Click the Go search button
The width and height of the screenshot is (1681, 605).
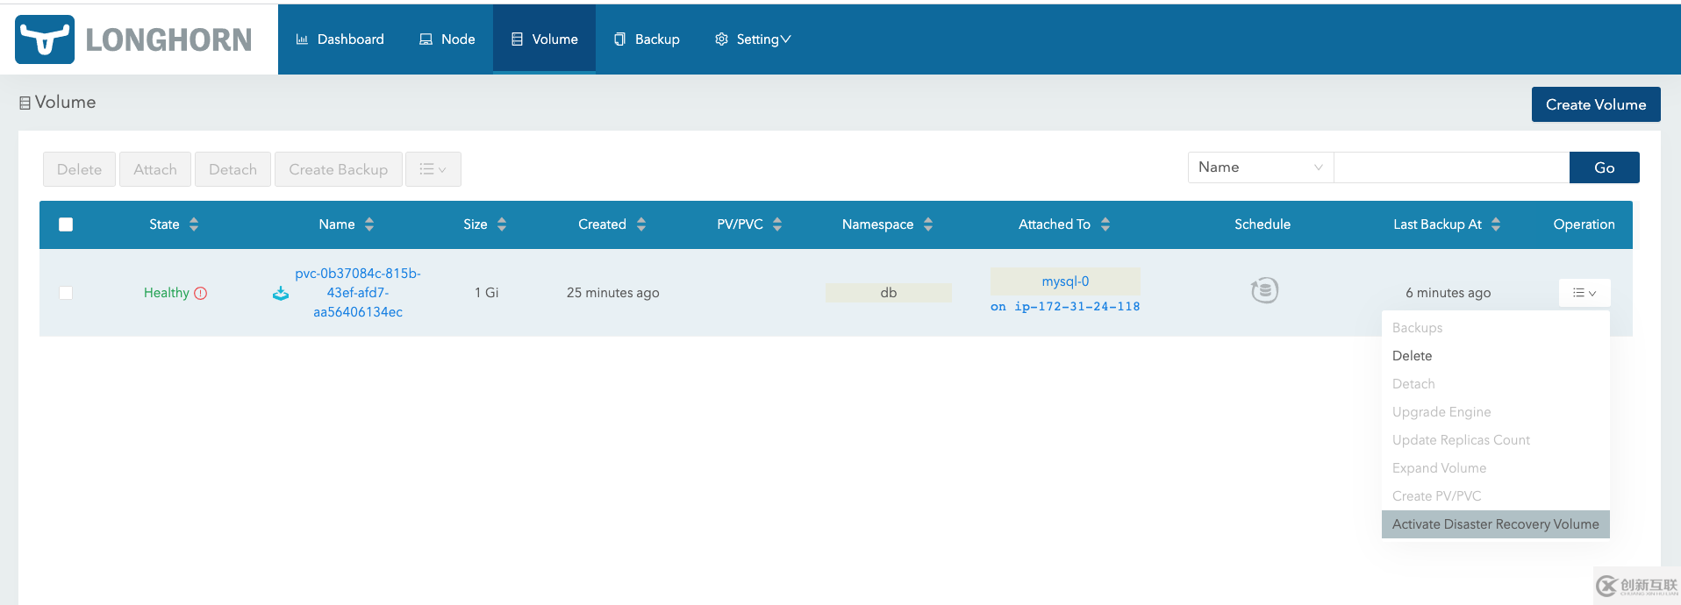[1605, 167]
